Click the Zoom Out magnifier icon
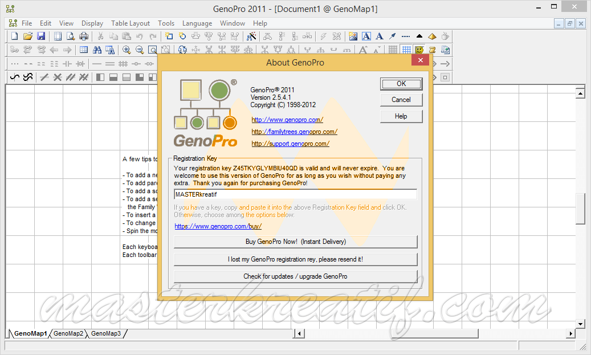 (140, 50)
